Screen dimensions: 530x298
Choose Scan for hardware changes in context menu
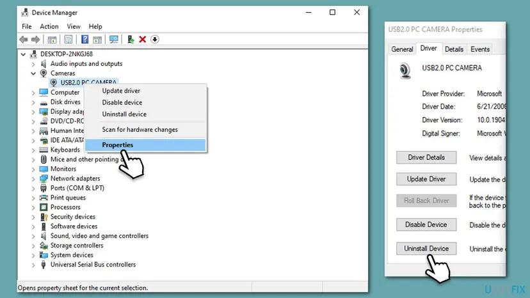[x=145, y=129]
